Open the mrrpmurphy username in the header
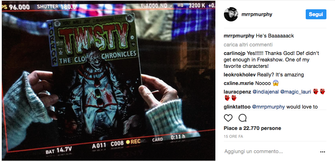Screen dimensions: 335x161 coord(256,15)
